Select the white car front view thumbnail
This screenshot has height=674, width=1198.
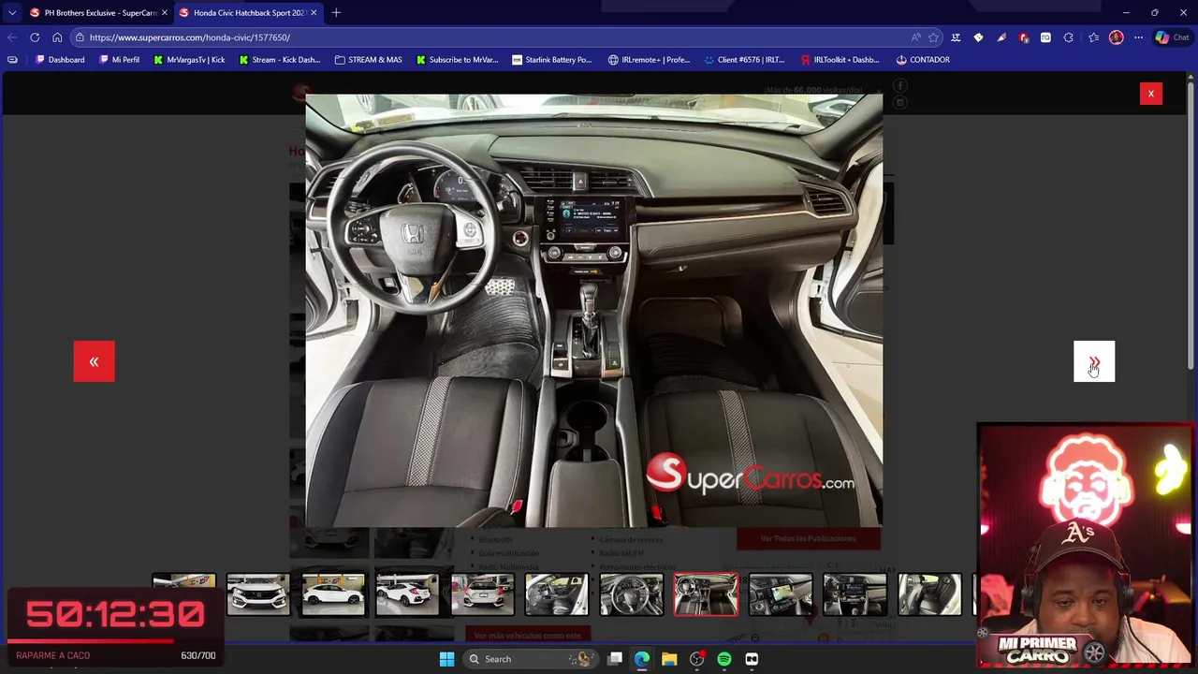pos(258,594)
